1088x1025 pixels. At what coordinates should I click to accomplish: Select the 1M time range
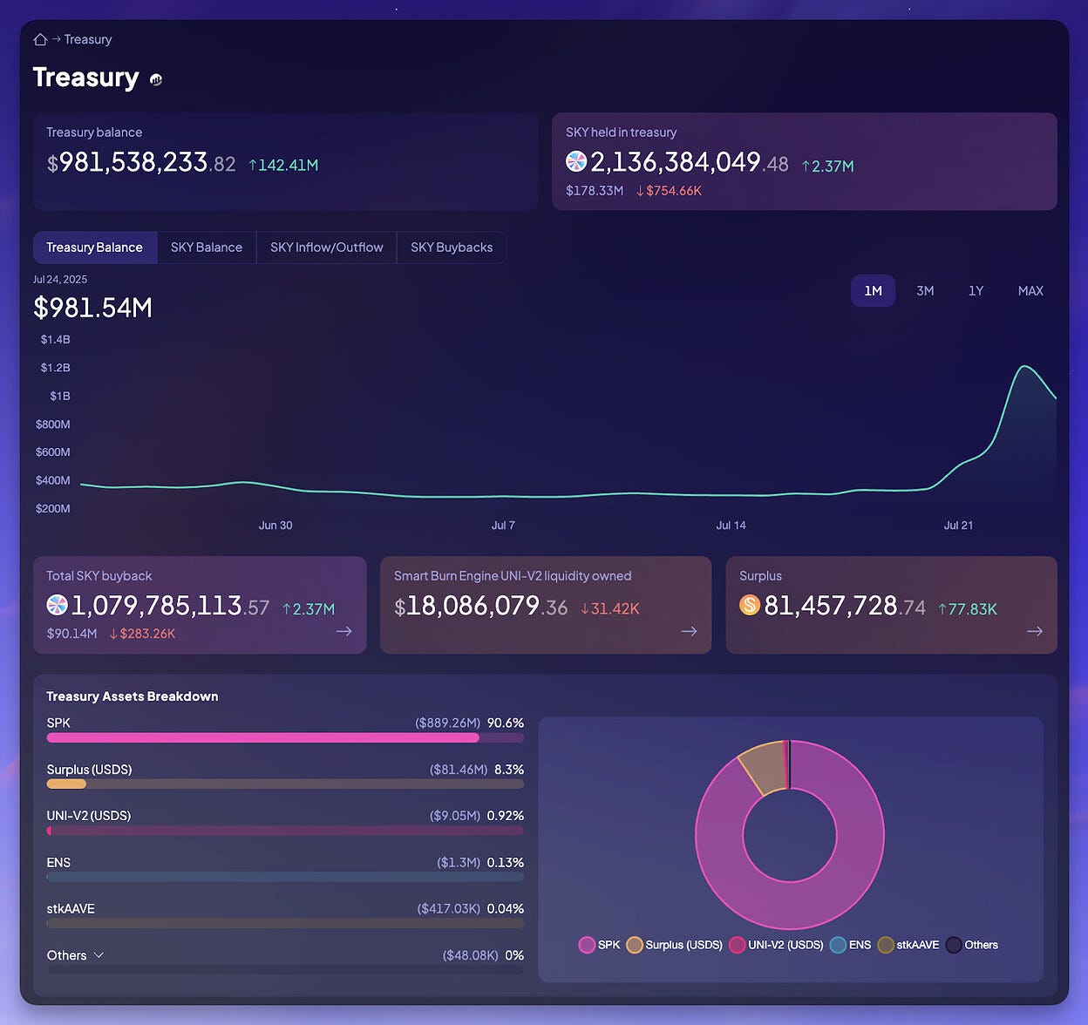tap(873, 291)
